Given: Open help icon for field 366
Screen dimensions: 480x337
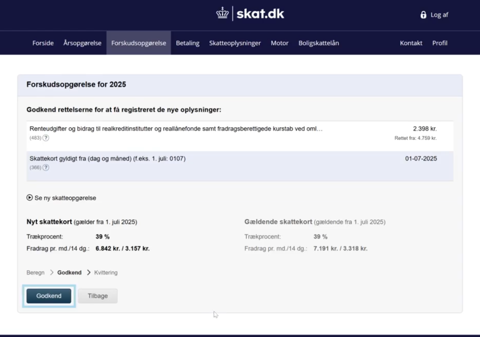Looking at the screenshot, I should point(46,168).
